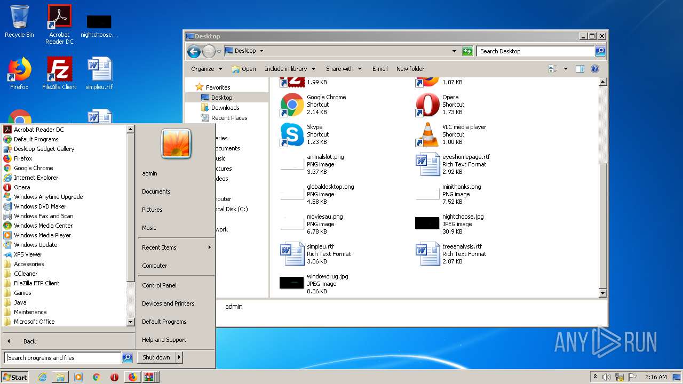The height and width of the screenshot is (384, 683).
Task: Open Acrobat Reader DC in Start menu list
Action: click(38, 130)
